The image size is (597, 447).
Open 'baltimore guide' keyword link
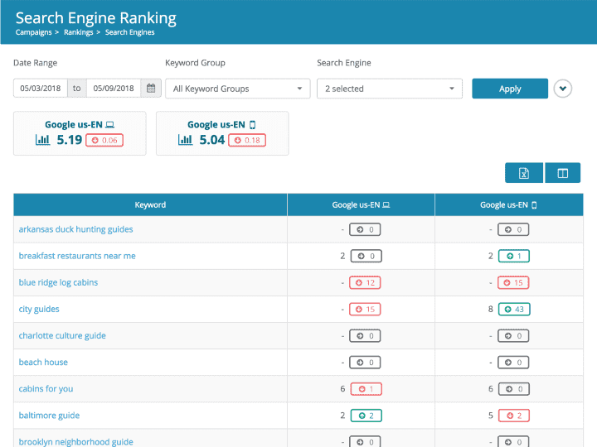pyautogui.click(x=49, y=416)
